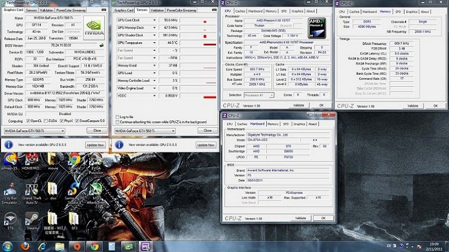
Task: Enable continue refreshing in background checkbox
Action: [117, 122]
